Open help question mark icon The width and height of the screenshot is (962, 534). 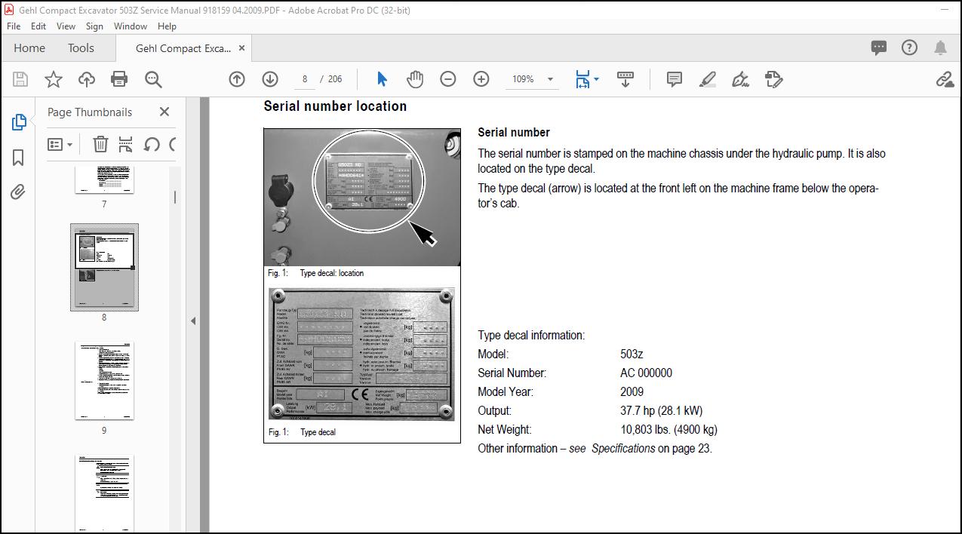tap(910, 48)
